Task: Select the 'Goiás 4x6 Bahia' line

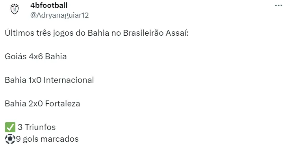Action: point(35,57)
